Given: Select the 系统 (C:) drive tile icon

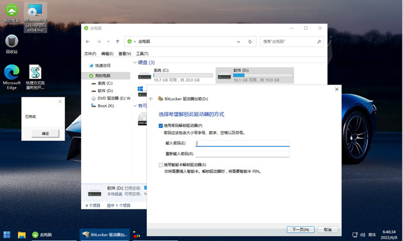Looking at the screenshot, I should coord(145,76).
